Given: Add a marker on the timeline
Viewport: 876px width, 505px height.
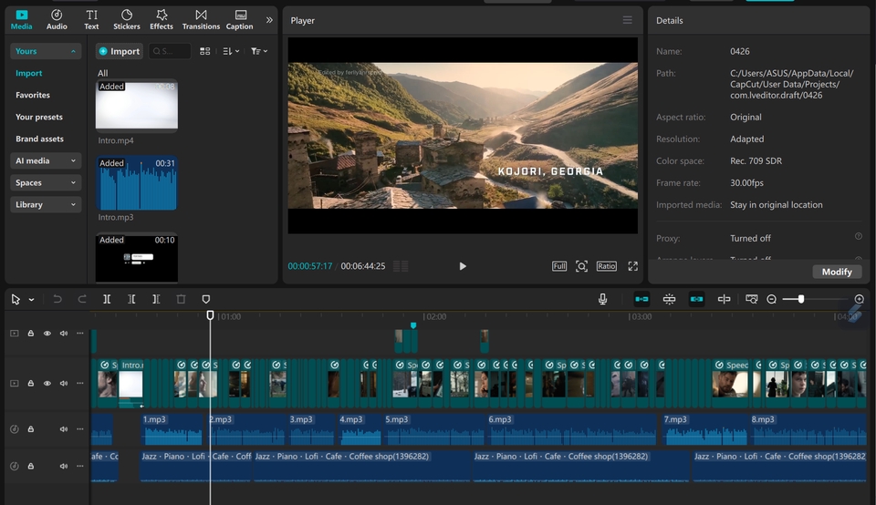Looking at the screenshot, I should click(x=205, y=299).
